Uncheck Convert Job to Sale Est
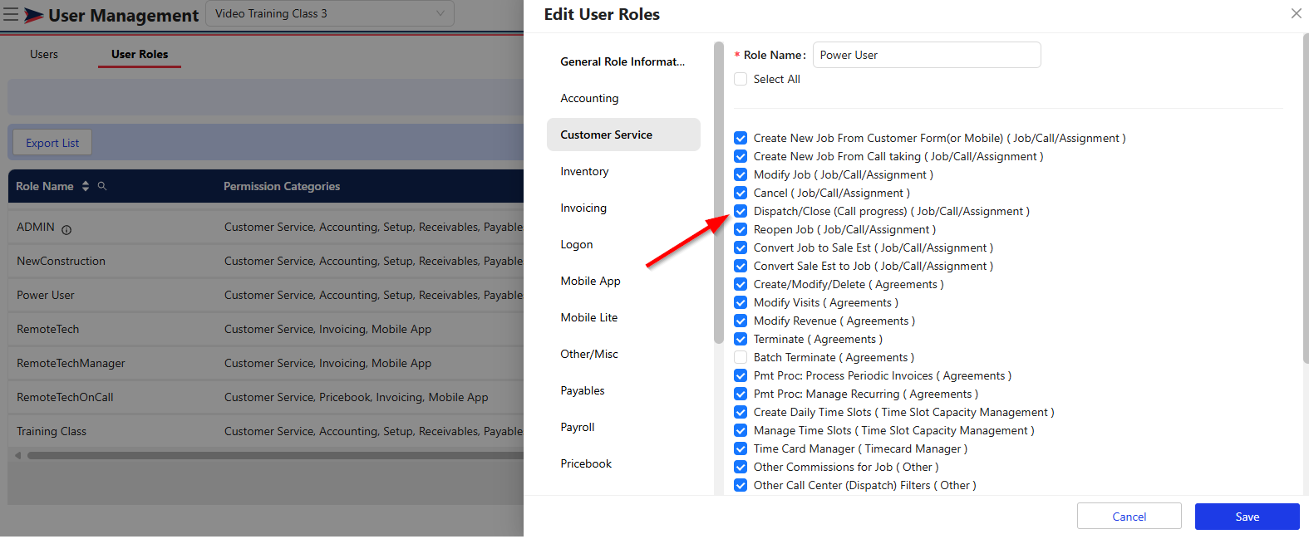The width and height of the screenshot is (1309, 539). coord(741,247)
